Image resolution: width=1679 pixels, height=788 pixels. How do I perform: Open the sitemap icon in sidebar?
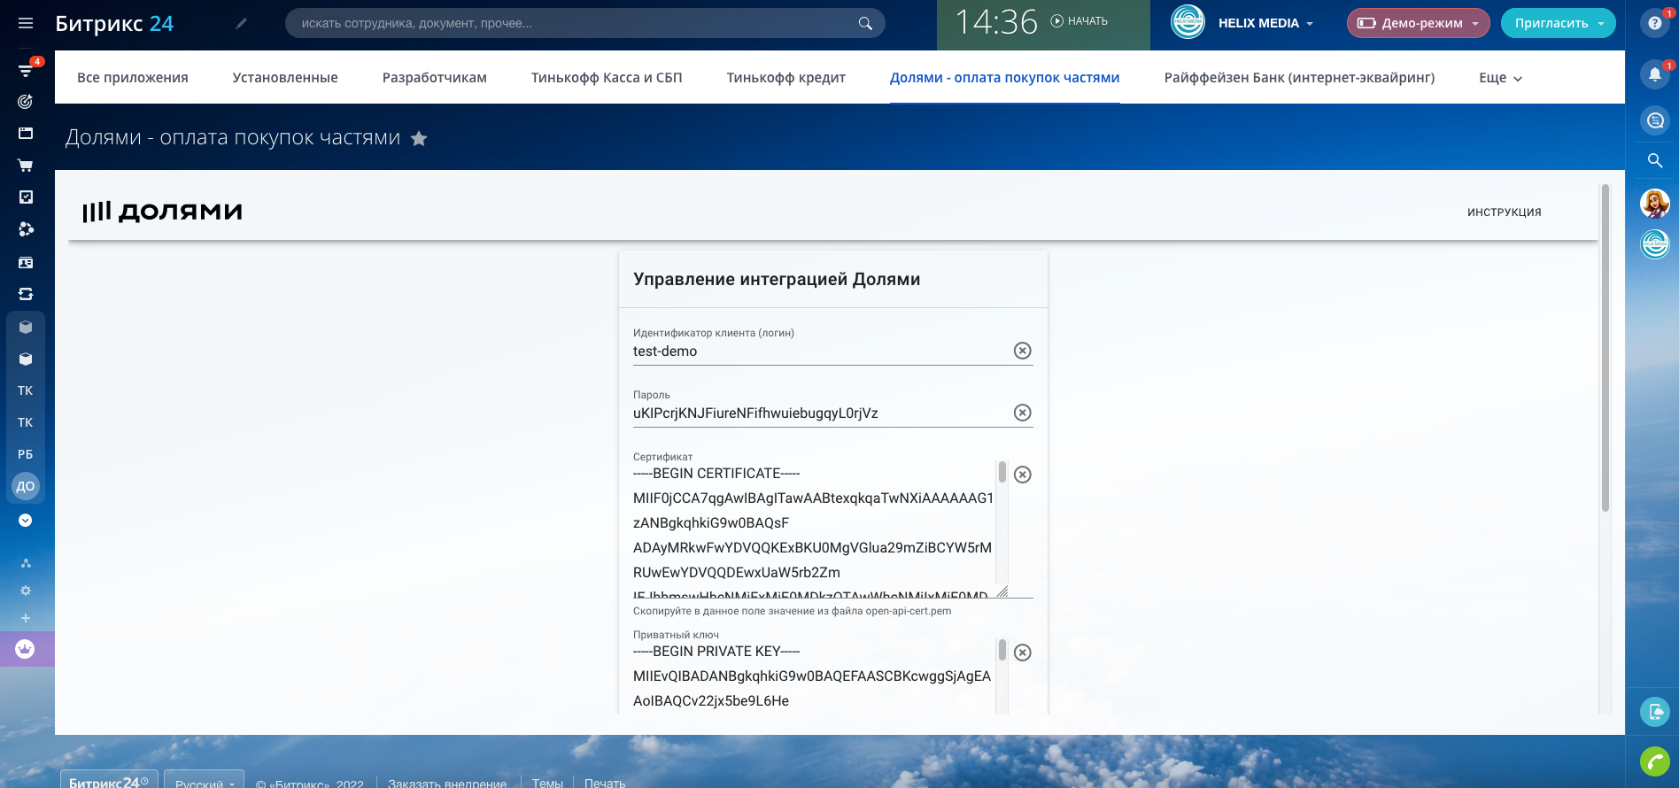[26, 563]
